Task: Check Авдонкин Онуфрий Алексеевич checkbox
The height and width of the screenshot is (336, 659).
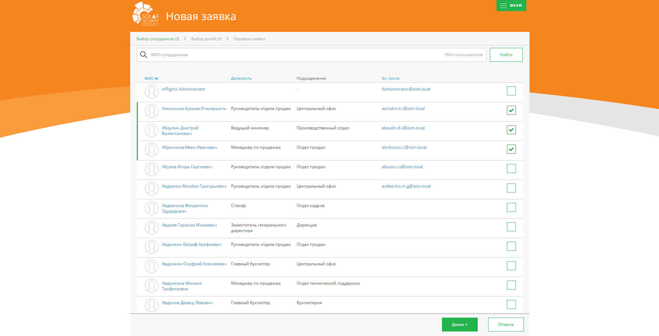Action: tap(511, 266)
